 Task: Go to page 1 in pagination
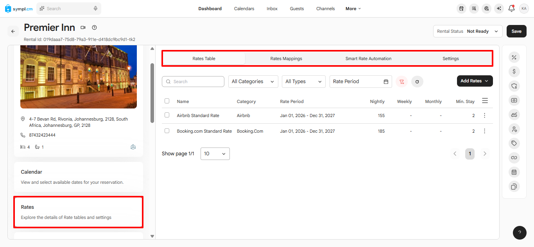pyautogui.click(x=470, y=154)
